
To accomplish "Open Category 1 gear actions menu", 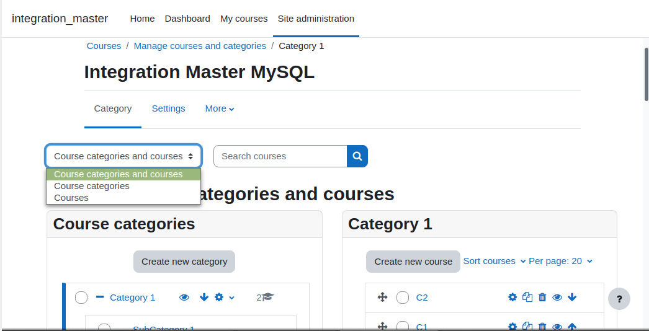I will tap(225, 297).
